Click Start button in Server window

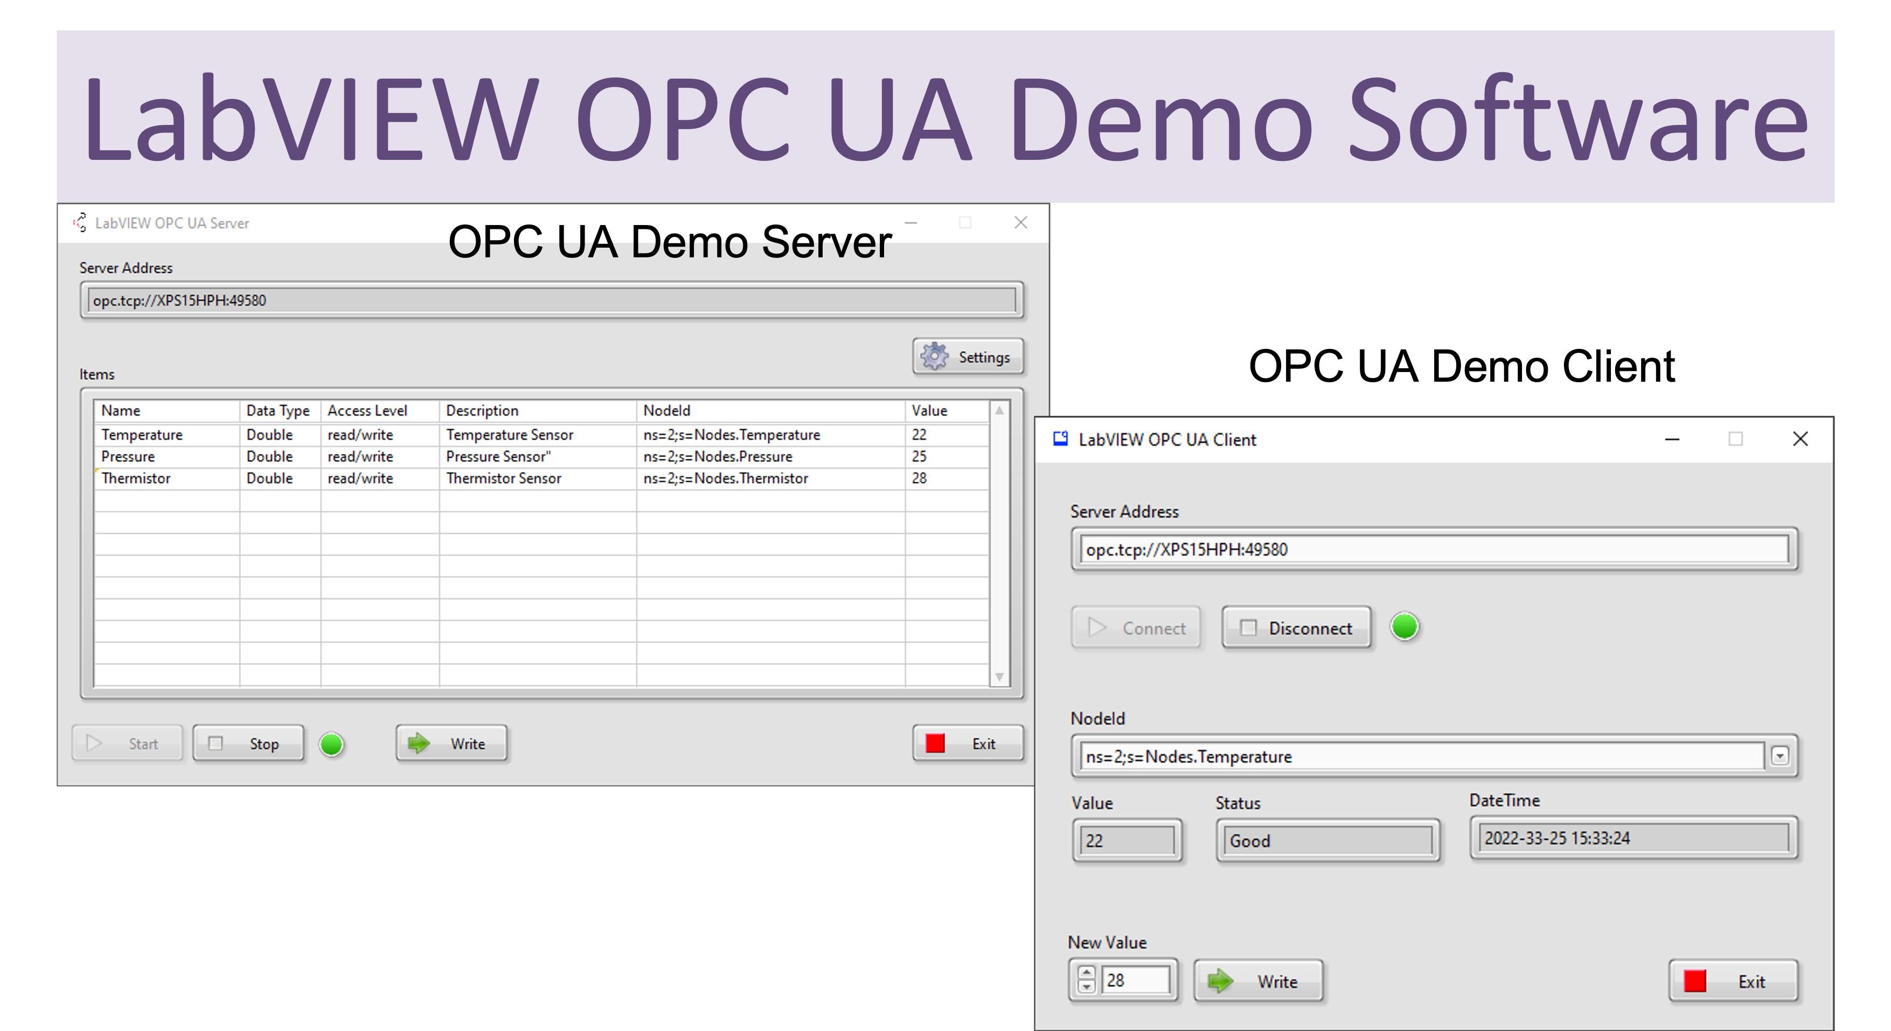pyautogui.click(x=127, y=744)
